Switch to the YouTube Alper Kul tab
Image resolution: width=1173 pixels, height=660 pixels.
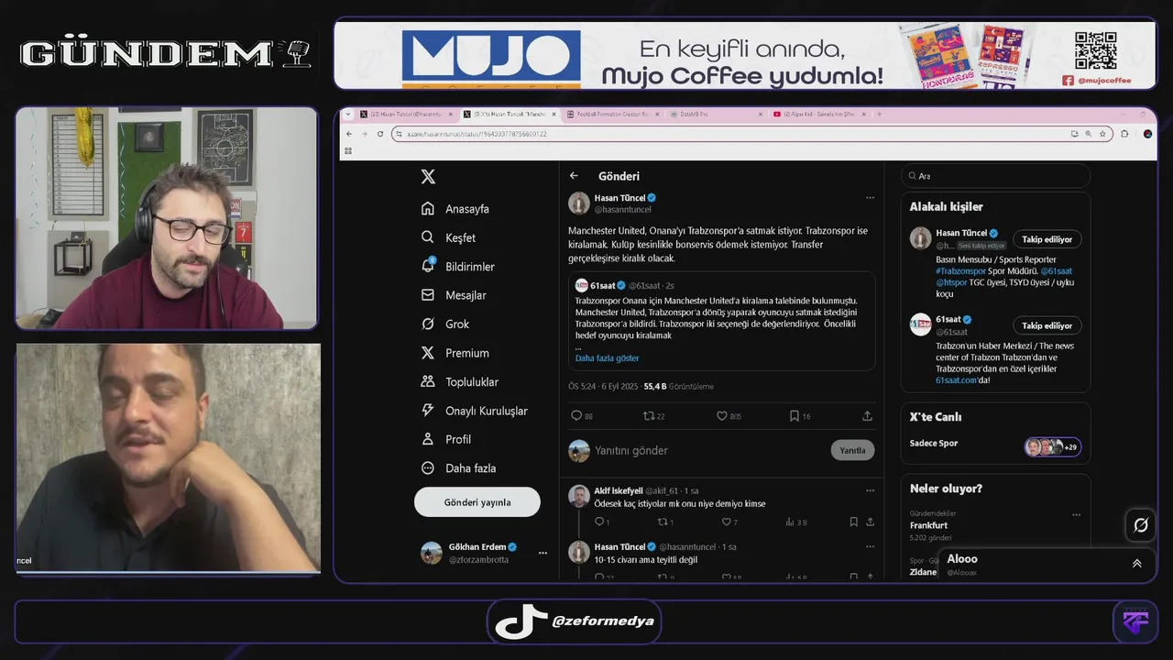pyautogui.click(x=819, y=115)
